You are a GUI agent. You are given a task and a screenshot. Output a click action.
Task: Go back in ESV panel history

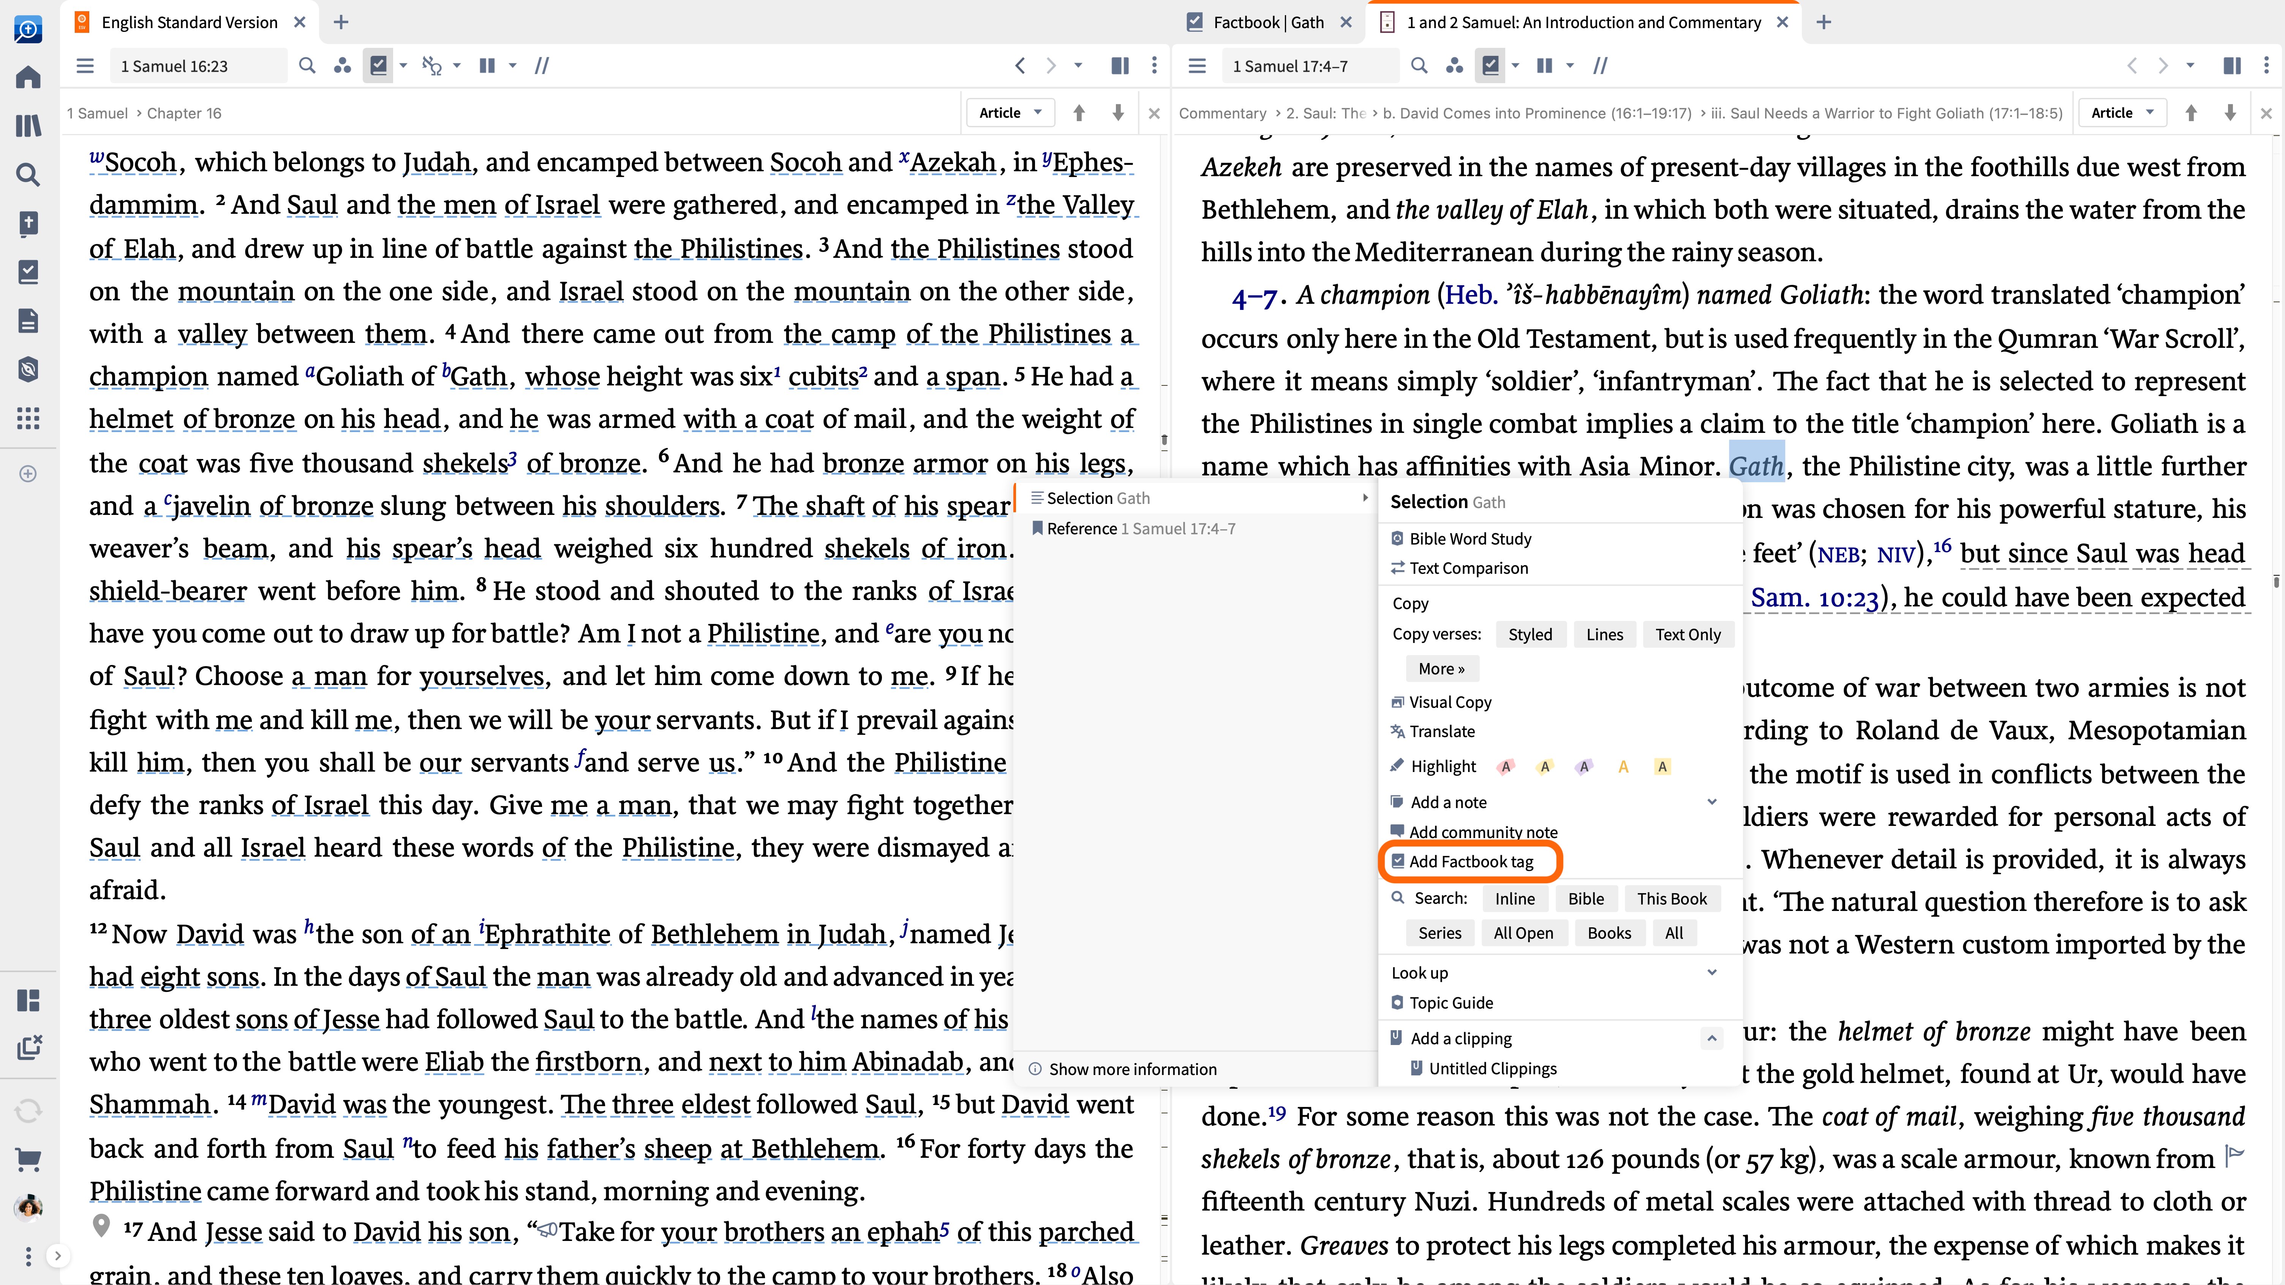click(x=1020, y=66)
